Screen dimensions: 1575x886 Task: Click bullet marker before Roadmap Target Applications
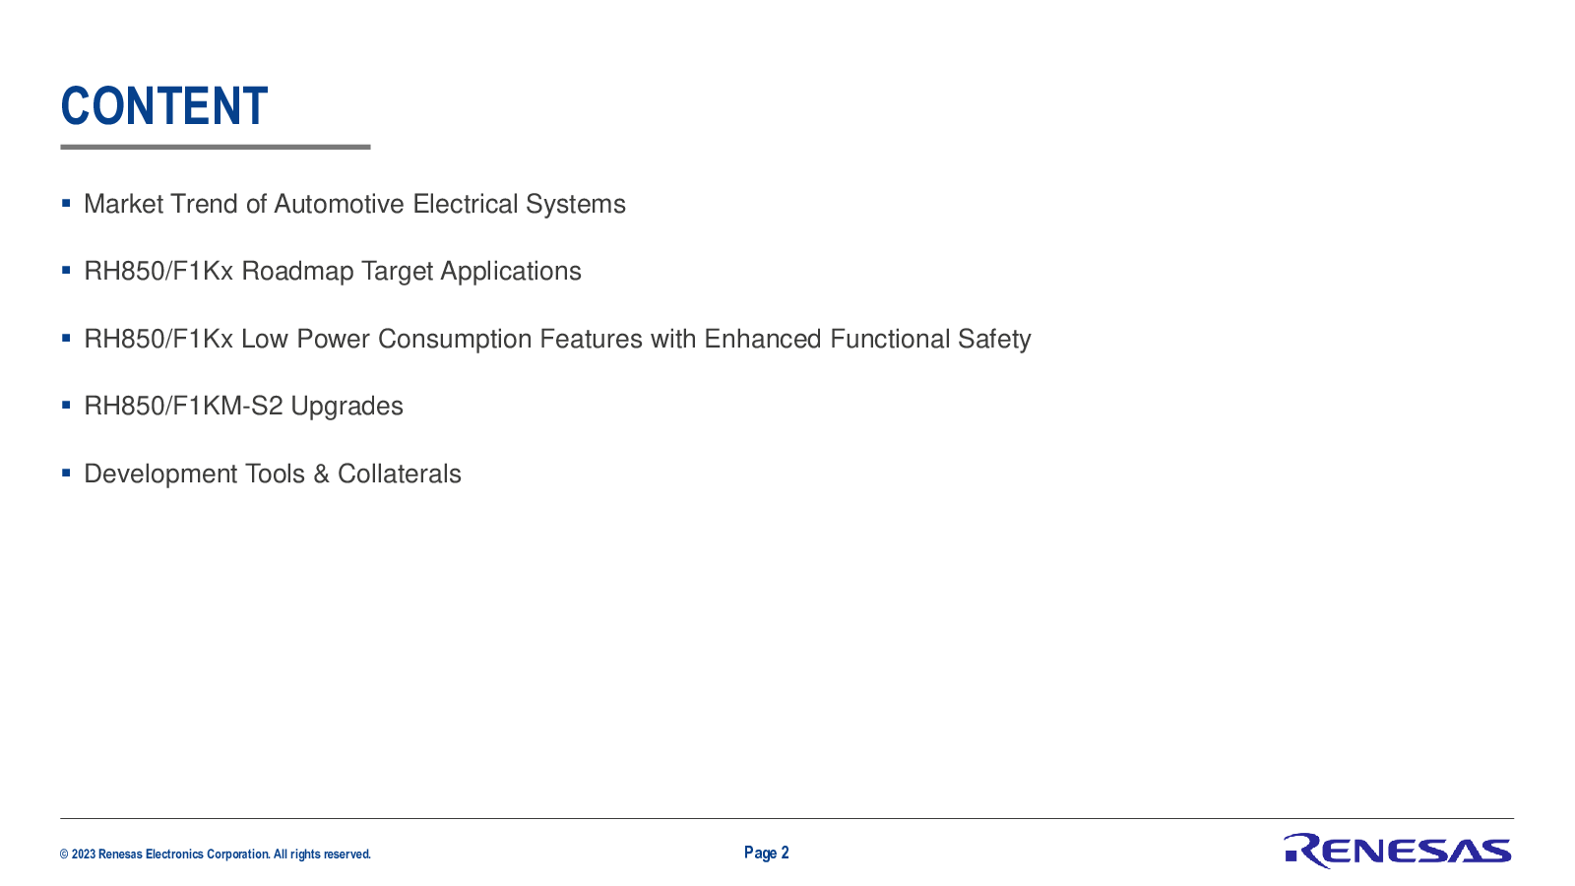pos(66,271)
